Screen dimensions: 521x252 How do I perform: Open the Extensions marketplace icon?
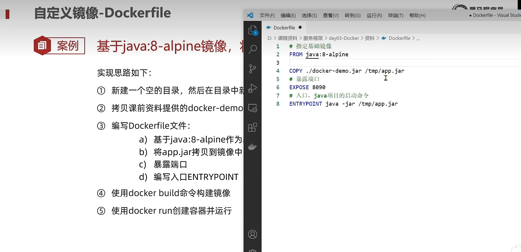point(253,127)
